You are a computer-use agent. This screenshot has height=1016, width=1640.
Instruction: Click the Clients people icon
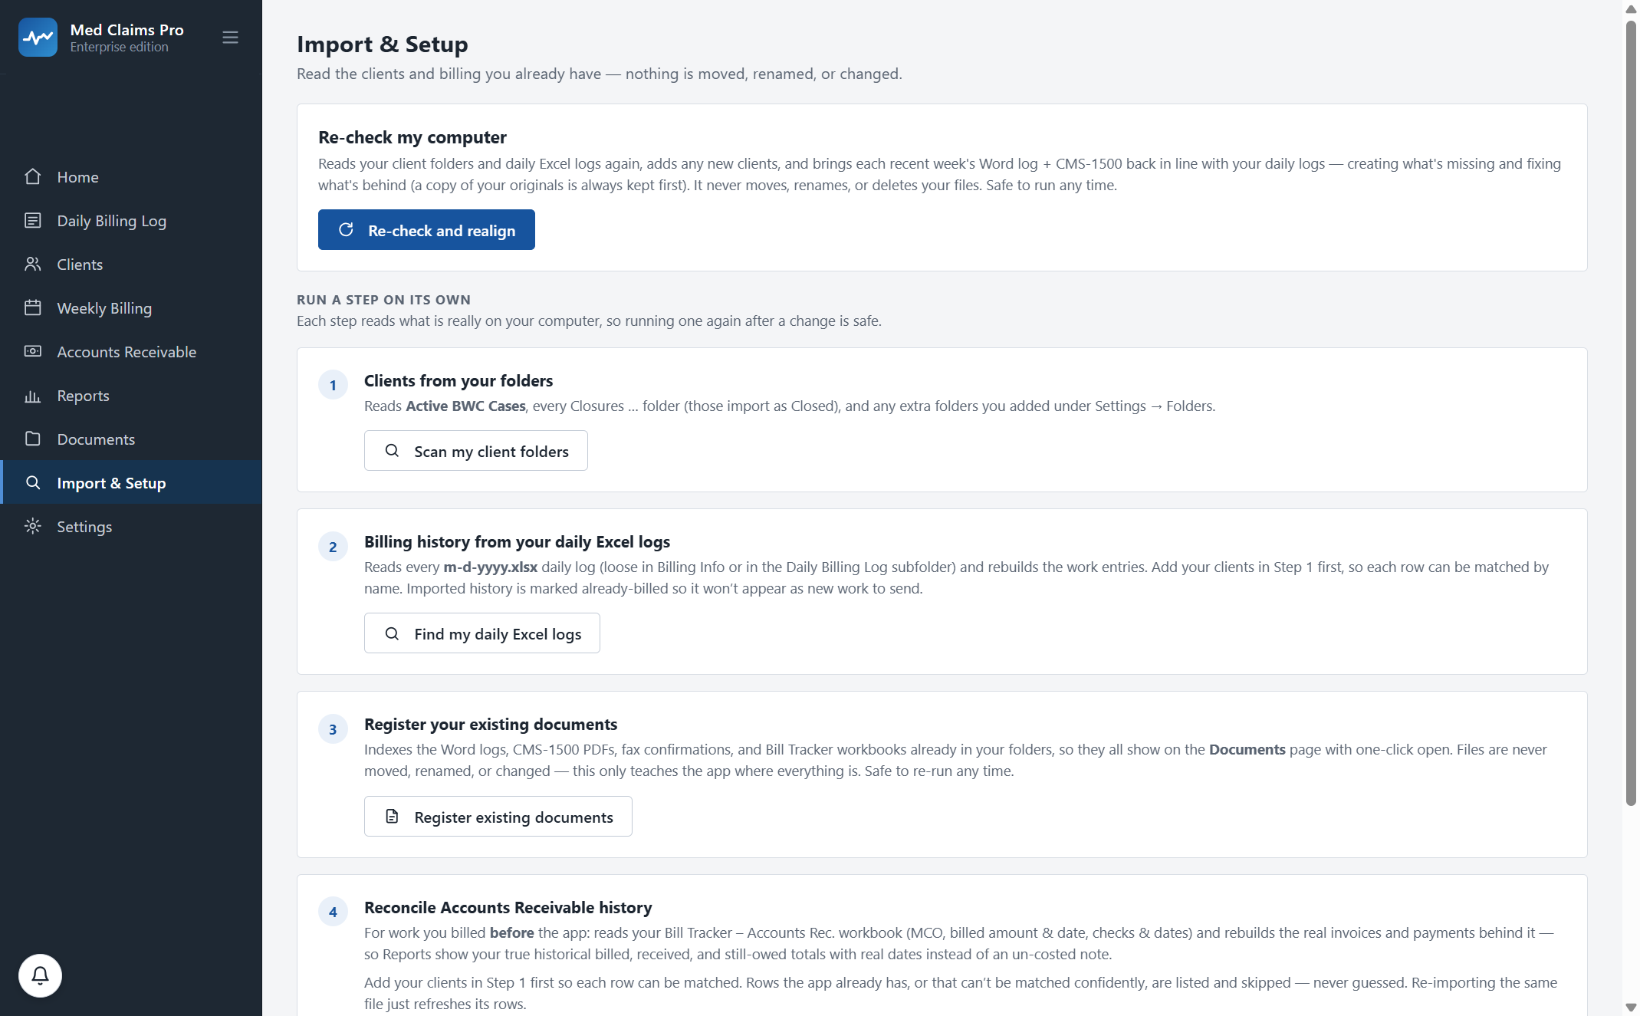pos(32,265)
